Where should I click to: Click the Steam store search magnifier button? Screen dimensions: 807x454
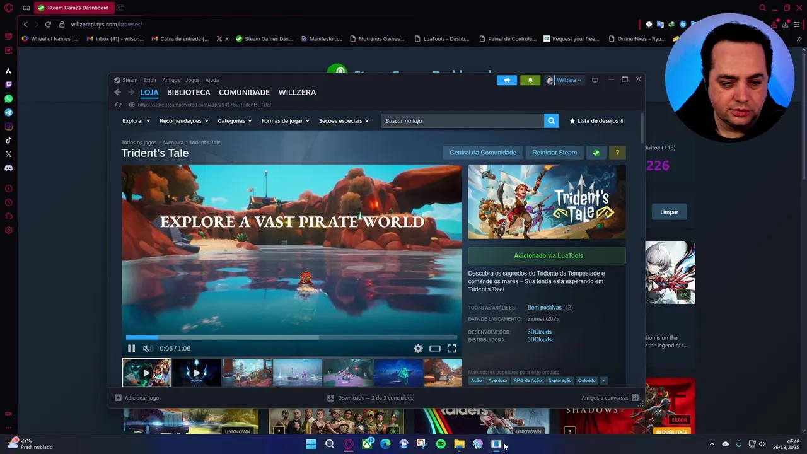[551, 120]
